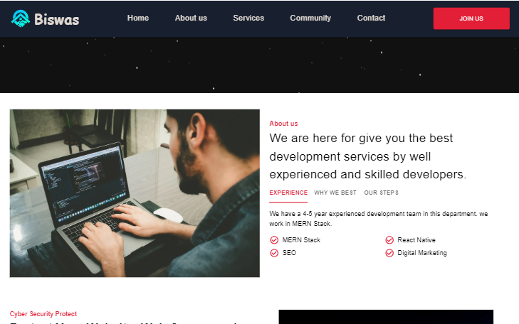Click the Biswas brand name text
The image size is (519, 324).
pos(57,19)
